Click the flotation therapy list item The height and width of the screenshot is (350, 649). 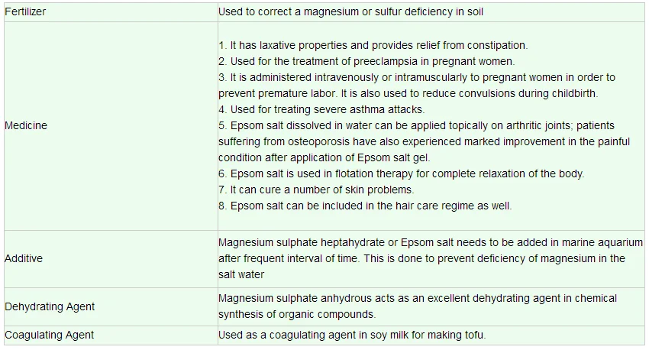pos(401,173)
